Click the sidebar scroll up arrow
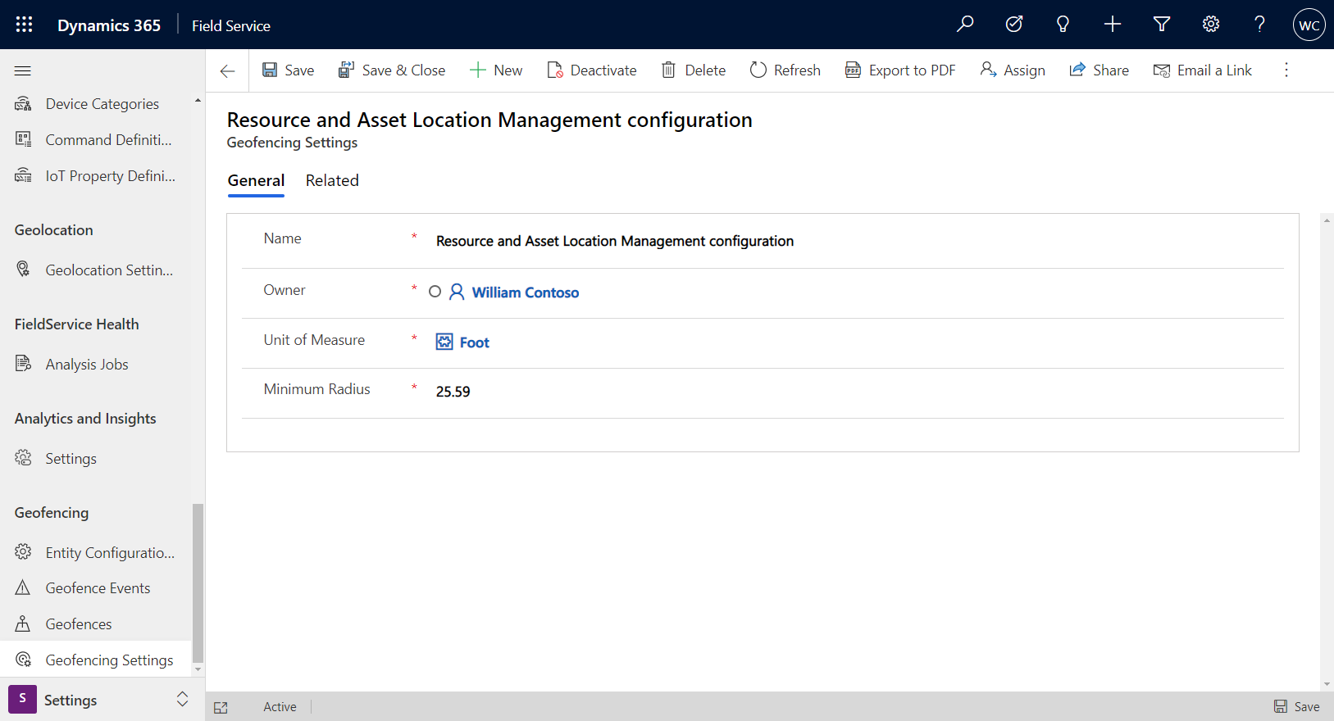1334x721 pixels. (x=198, y=101)
